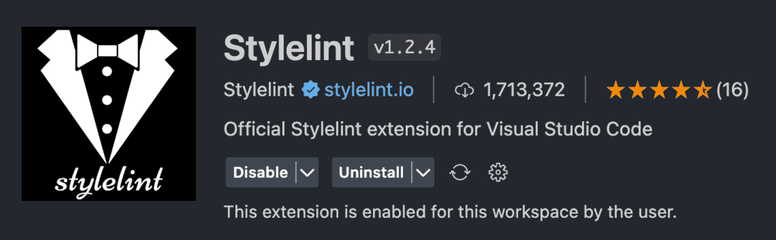
Task: Click the fourth orange rating star
Action: (681, 90)
